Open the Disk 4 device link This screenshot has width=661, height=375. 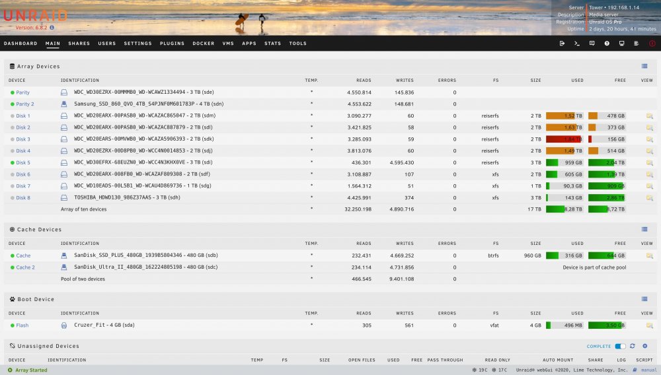click(x=23, y=151)
